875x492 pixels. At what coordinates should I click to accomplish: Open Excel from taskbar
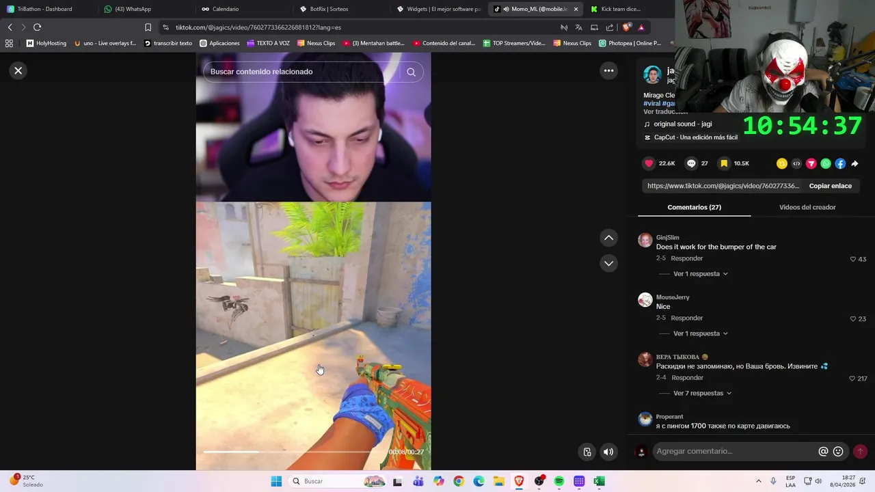pos(599,481)
